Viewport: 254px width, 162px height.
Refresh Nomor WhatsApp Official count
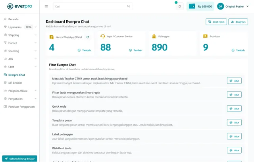tap(88, 37)
